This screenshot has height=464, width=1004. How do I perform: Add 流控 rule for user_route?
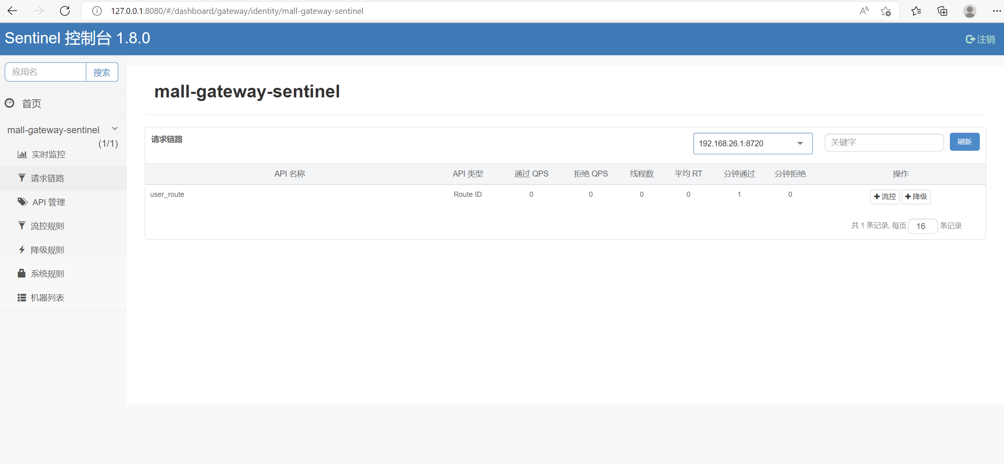[885, 197]
